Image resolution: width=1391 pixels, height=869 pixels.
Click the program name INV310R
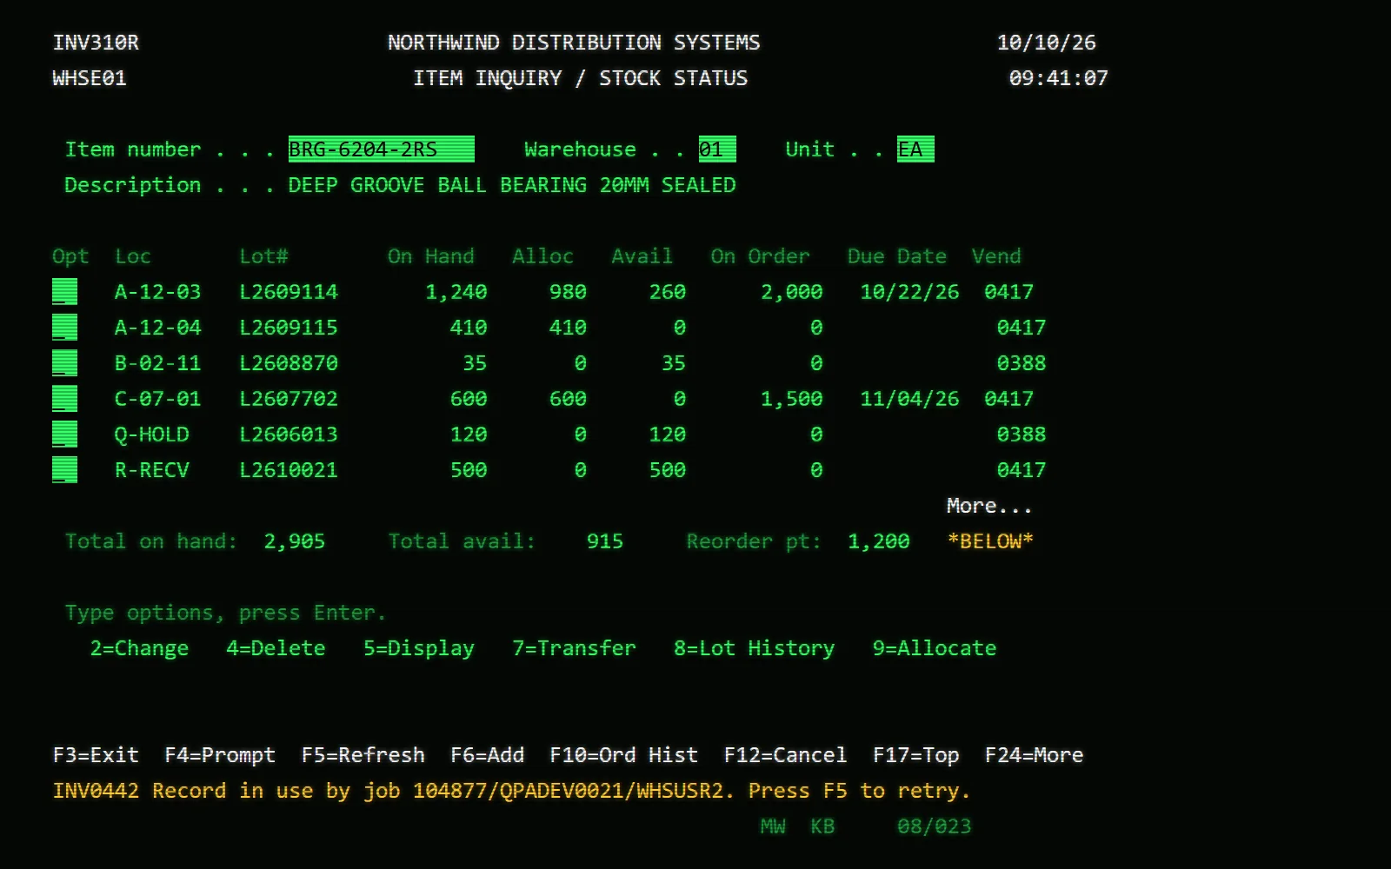(x=96, y=43)
